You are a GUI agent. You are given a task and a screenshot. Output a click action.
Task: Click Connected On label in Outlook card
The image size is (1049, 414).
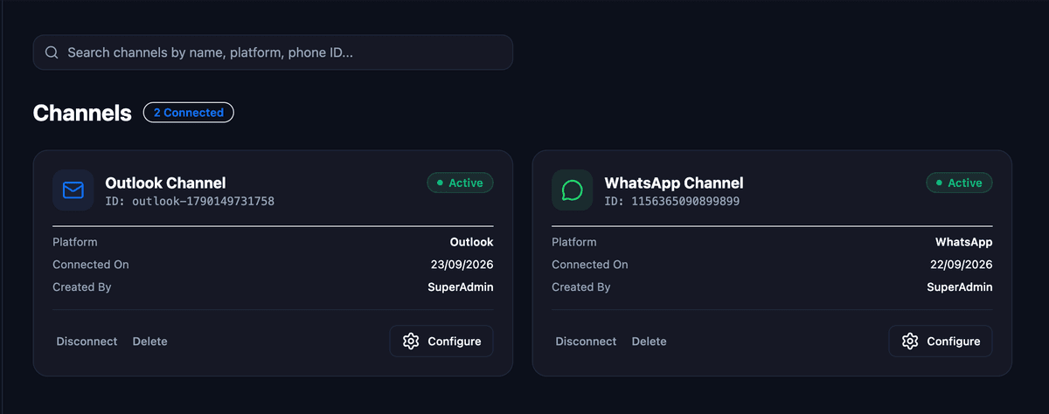[91, 265]
